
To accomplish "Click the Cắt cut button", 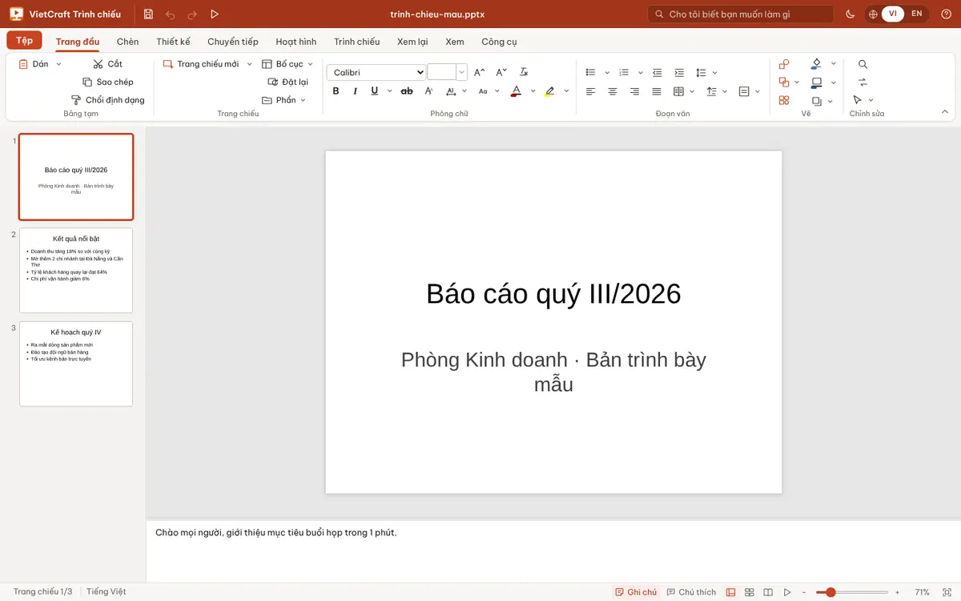I will coord(107,64).
